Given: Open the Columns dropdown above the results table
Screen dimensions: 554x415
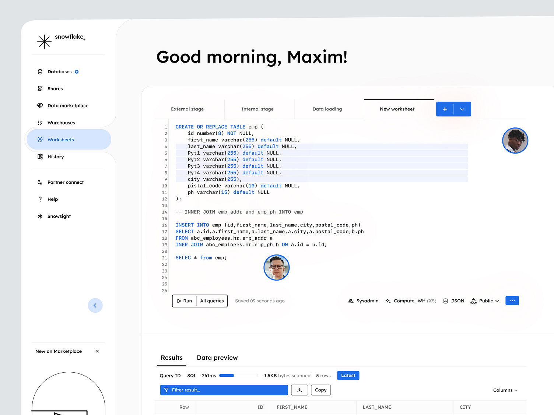Looking at the screenshot, I should click(505, 390).
